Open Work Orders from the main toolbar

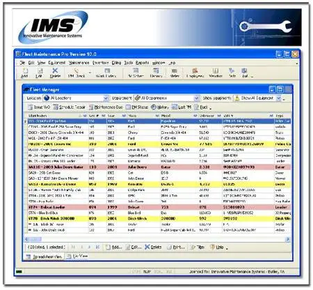pos(106,72)
